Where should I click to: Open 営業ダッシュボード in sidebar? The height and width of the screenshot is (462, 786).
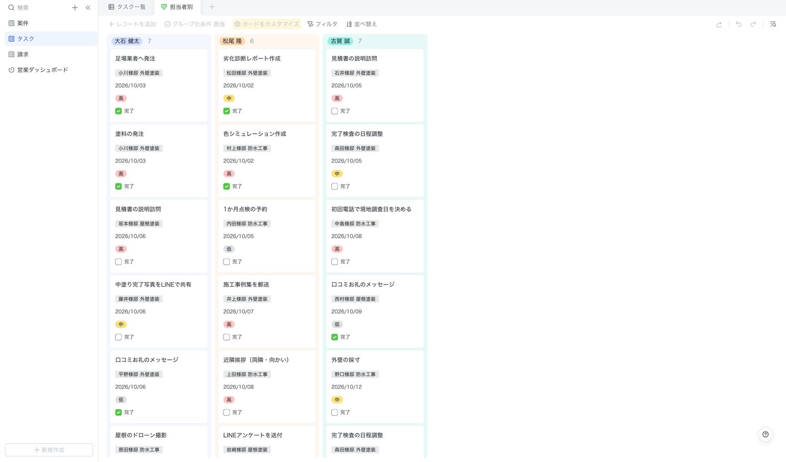(x=51, y=70)
